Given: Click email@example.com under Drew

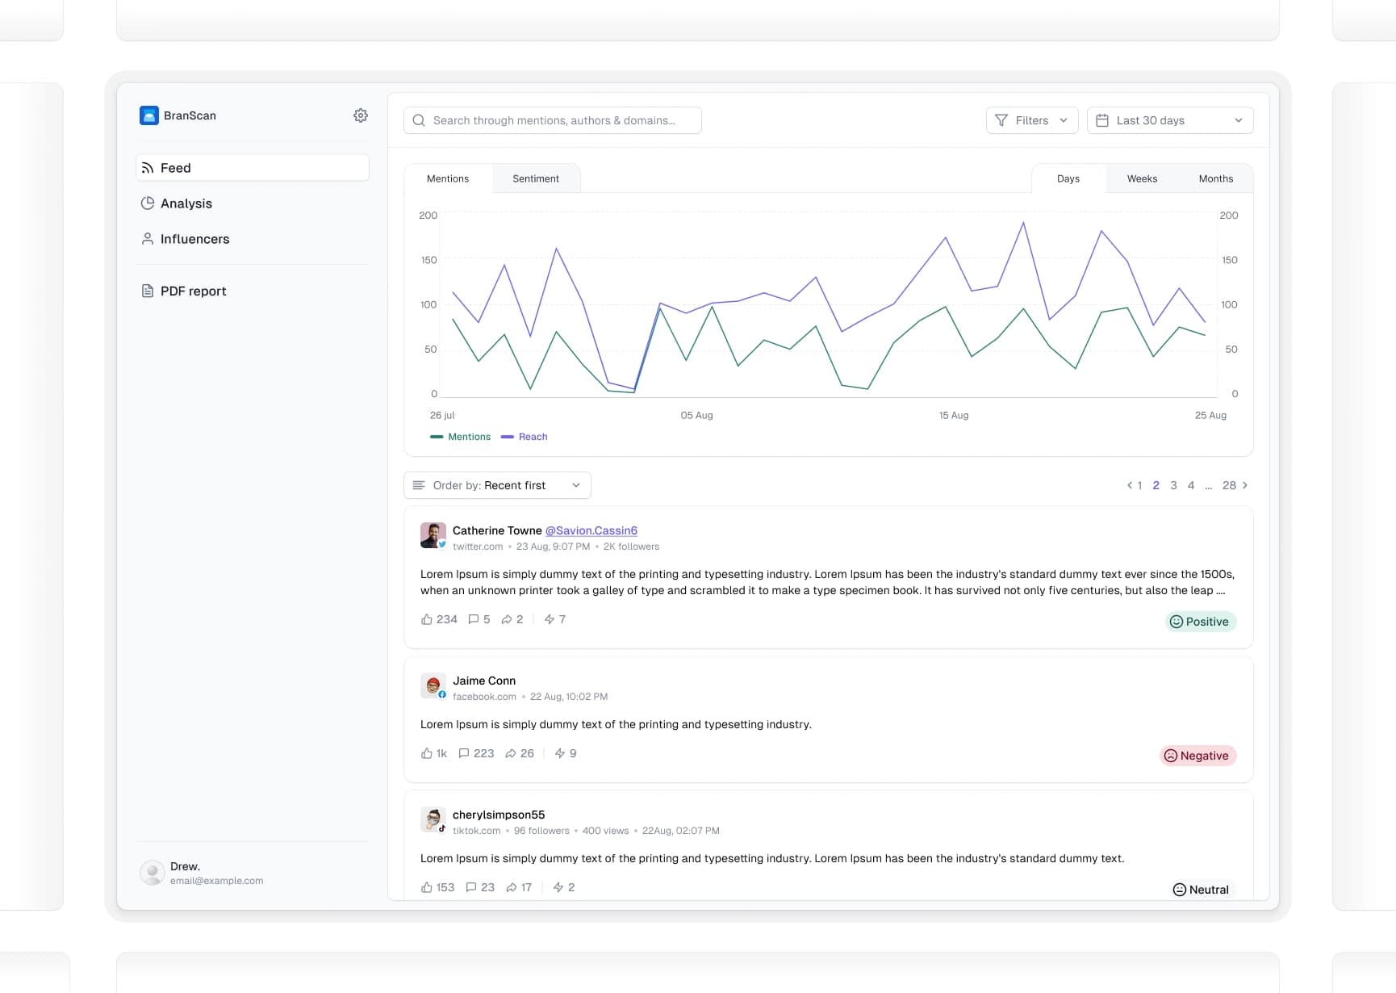Looking at the screenshot, I should click(x=216, y=881).
